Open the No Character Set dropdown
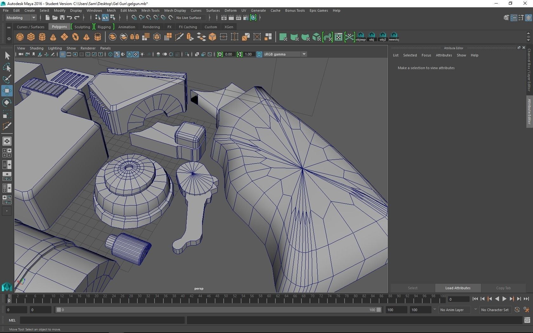 point(495,310)
